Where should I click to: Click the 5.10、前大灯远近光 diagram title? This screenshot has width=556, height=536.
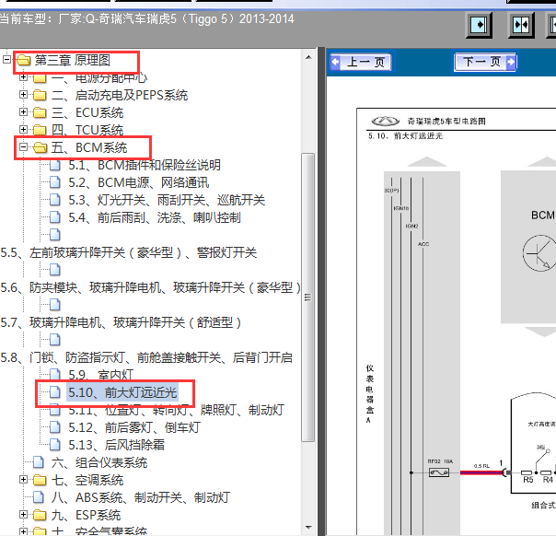coord(405,136)
